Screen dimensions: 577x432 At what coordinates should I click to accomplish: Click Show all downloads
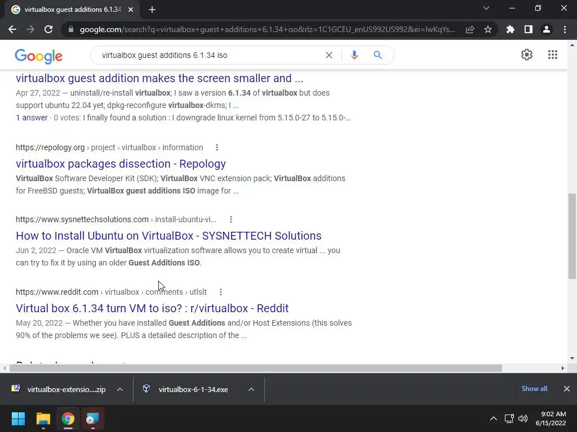pos(534,389)
